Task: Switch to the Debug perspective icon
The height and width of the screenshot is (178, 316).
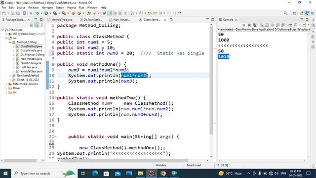Action: click(313, 13)
